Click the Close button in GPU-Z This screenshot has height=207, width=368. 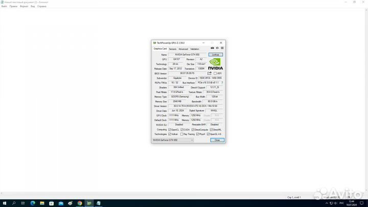(x=217, y=140)
